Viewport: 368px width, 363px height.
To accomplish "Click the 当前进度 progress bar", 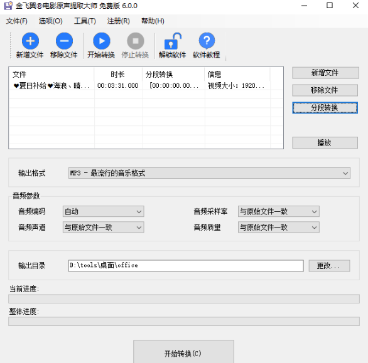I will tap(184, 299).
